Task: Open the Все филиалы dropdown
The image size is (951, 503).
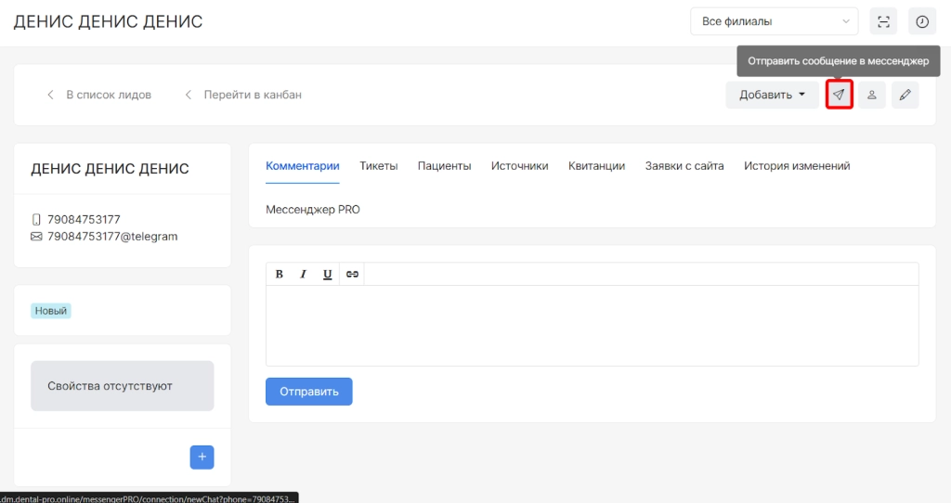Action: coord(774,21)
